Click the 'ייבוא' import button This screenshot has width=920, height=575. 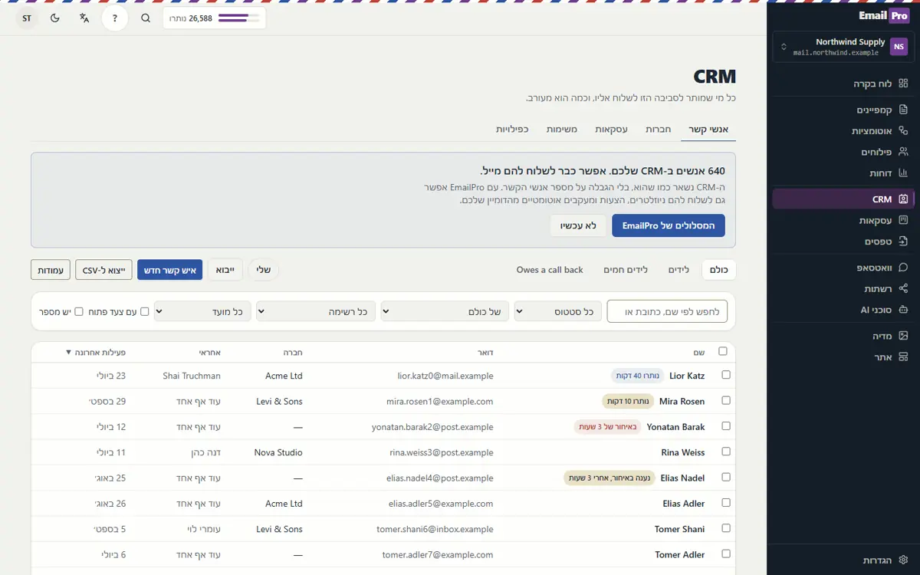coord(225,270)
